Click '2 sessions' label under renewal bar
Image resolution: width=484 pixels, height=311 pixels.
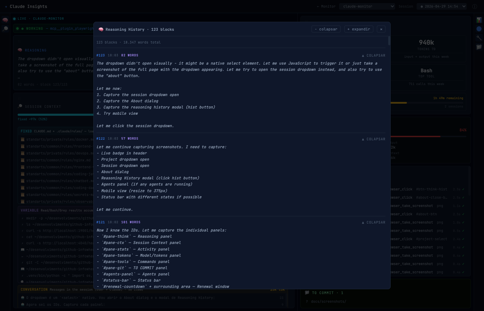click(454, 106)
